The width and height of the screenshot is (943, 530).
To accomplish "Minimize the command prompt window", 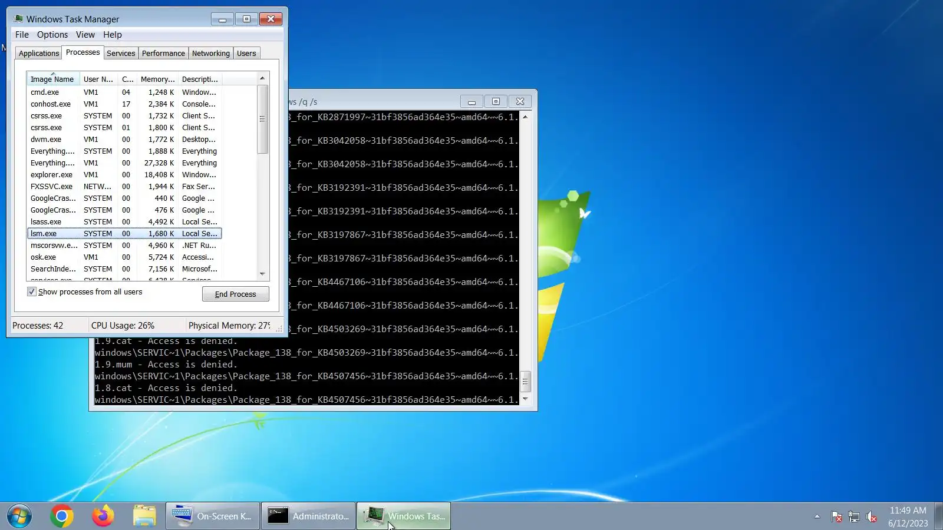I will [x=471, y=101].
